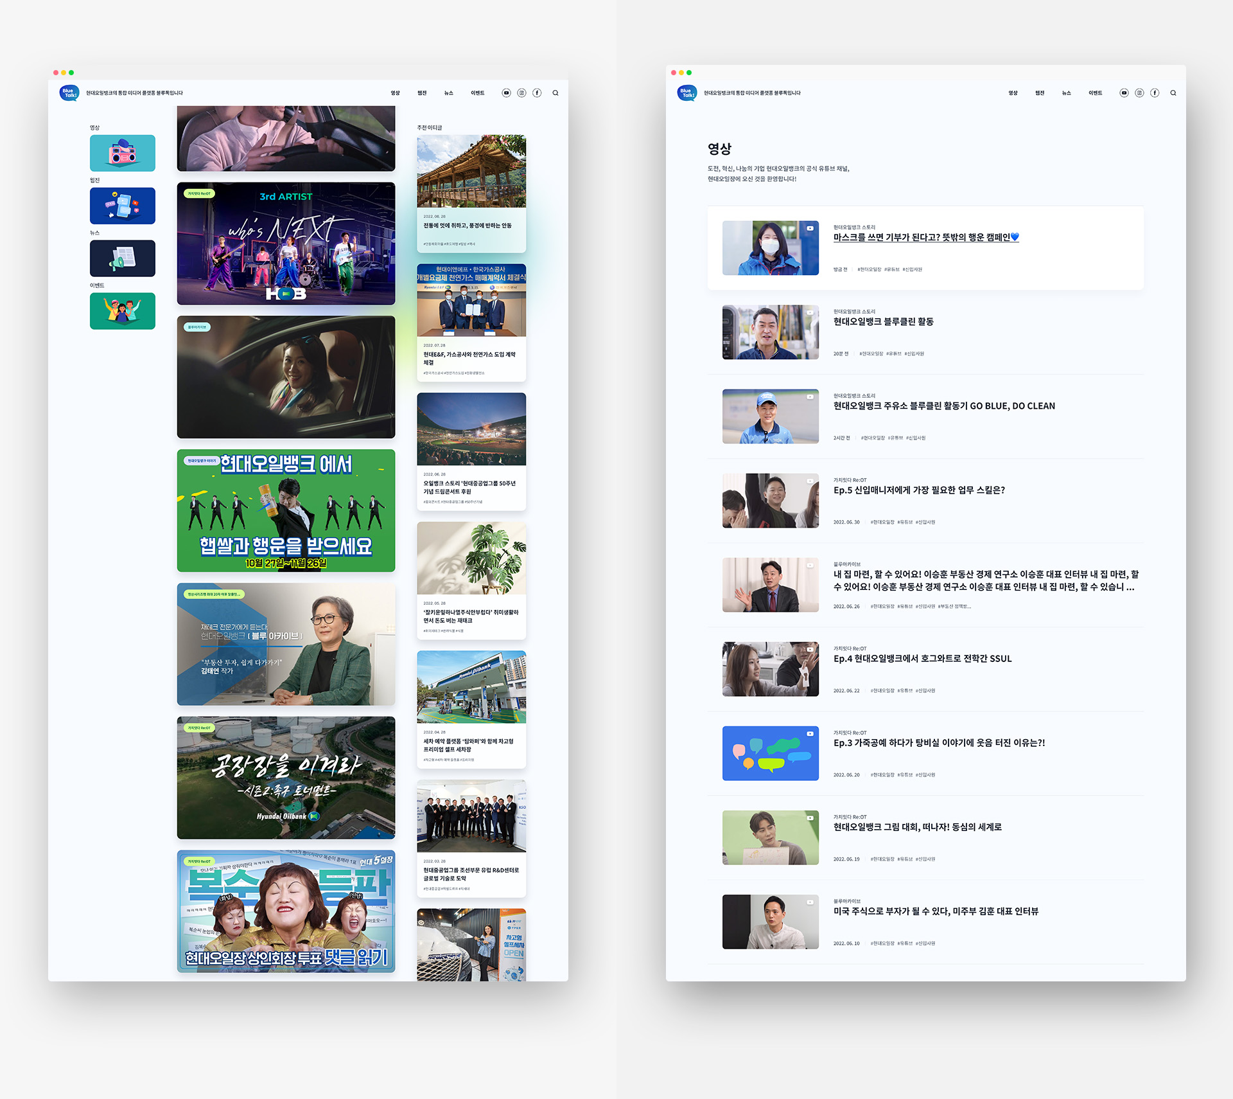Open the 뉴스 megaphone category tile
This screenshot has height=1099, width=1233.
pyautogui.click(x=123, y=258)
